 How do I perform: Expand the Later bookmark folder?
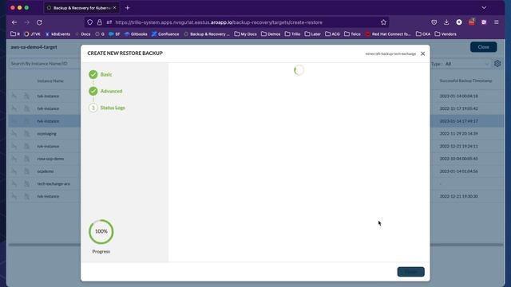coord(312,33)
